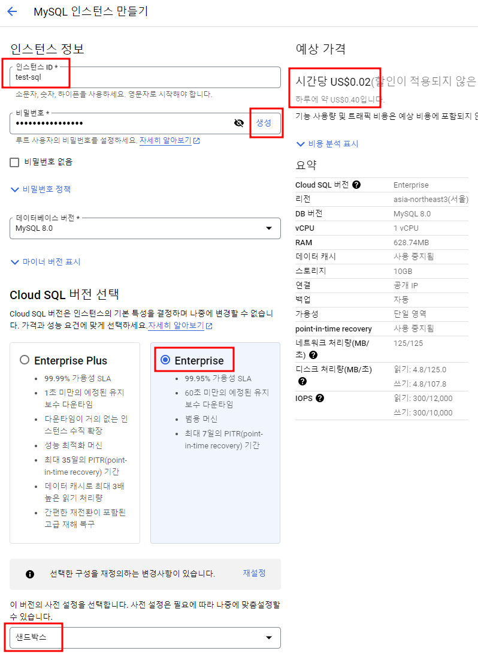The height and width of the screenshot is (654, 478).
Task: Open 데이터베이스 버전 MySQL 8.0 dropdown
Action: 145,228
